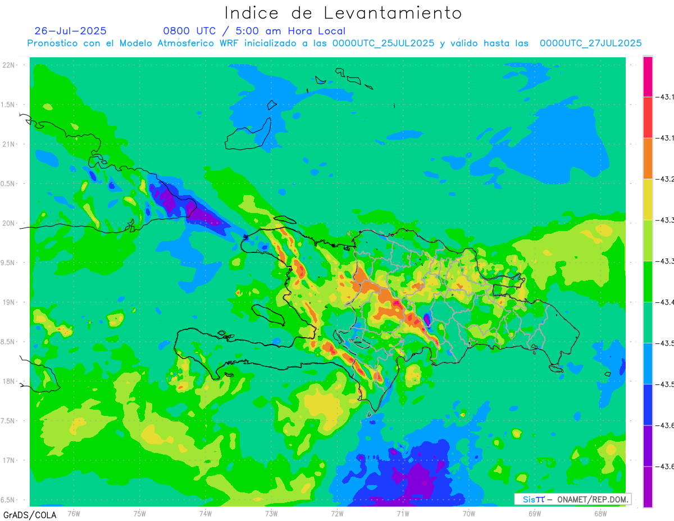Click the '72W' longitude label

click(x=337, y=514)
